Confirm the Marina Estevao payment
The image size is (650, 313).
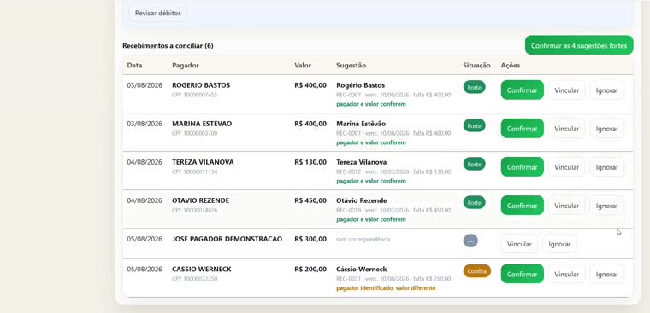[522, 129]
